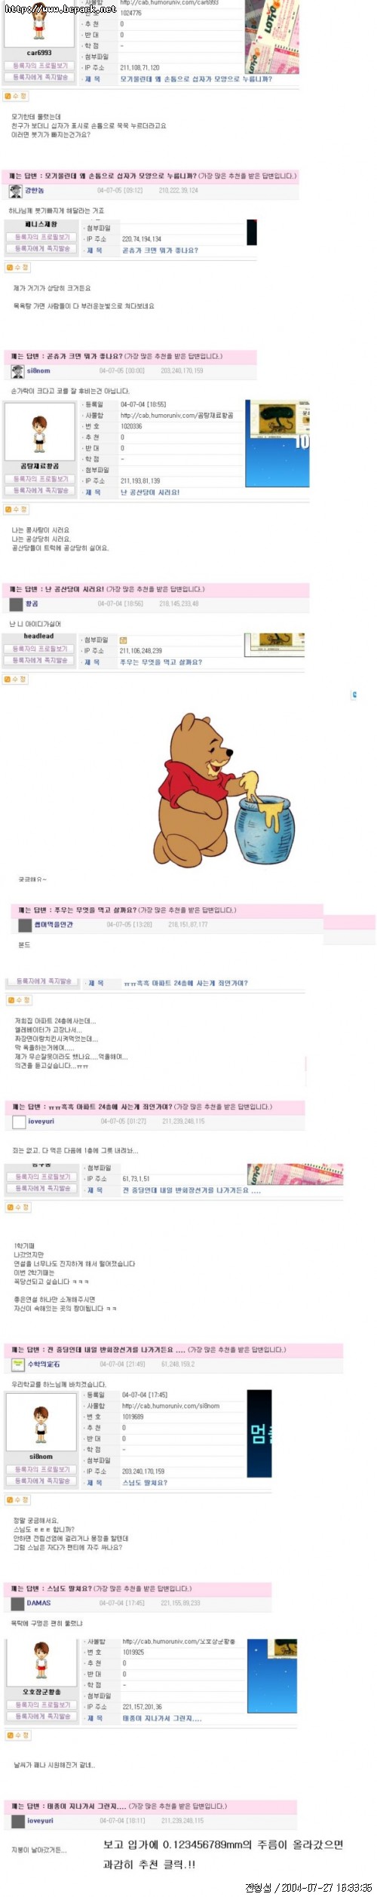Send headlead a message via 쪽지발송

[40, 660]
